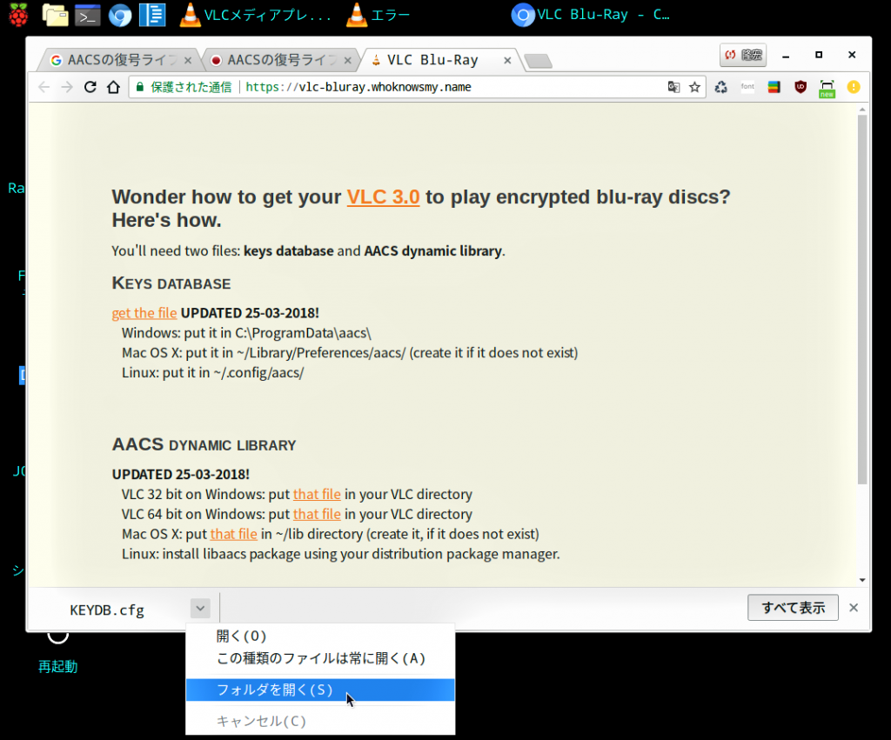Launch the terminal from the taskbar

pyautogui.click(x=87, y=14)
